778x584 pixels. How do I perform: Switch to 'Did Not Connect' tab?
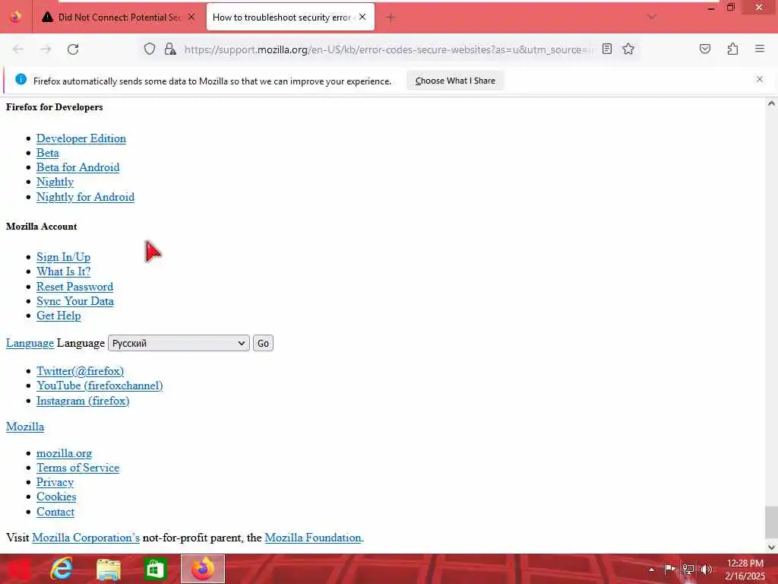pyautogui.click(x=118, y=17)
